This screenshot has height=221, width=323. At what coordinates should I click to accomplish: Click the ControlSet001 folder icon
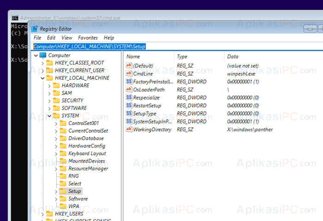pyautogui.click(x=63, y=123)
